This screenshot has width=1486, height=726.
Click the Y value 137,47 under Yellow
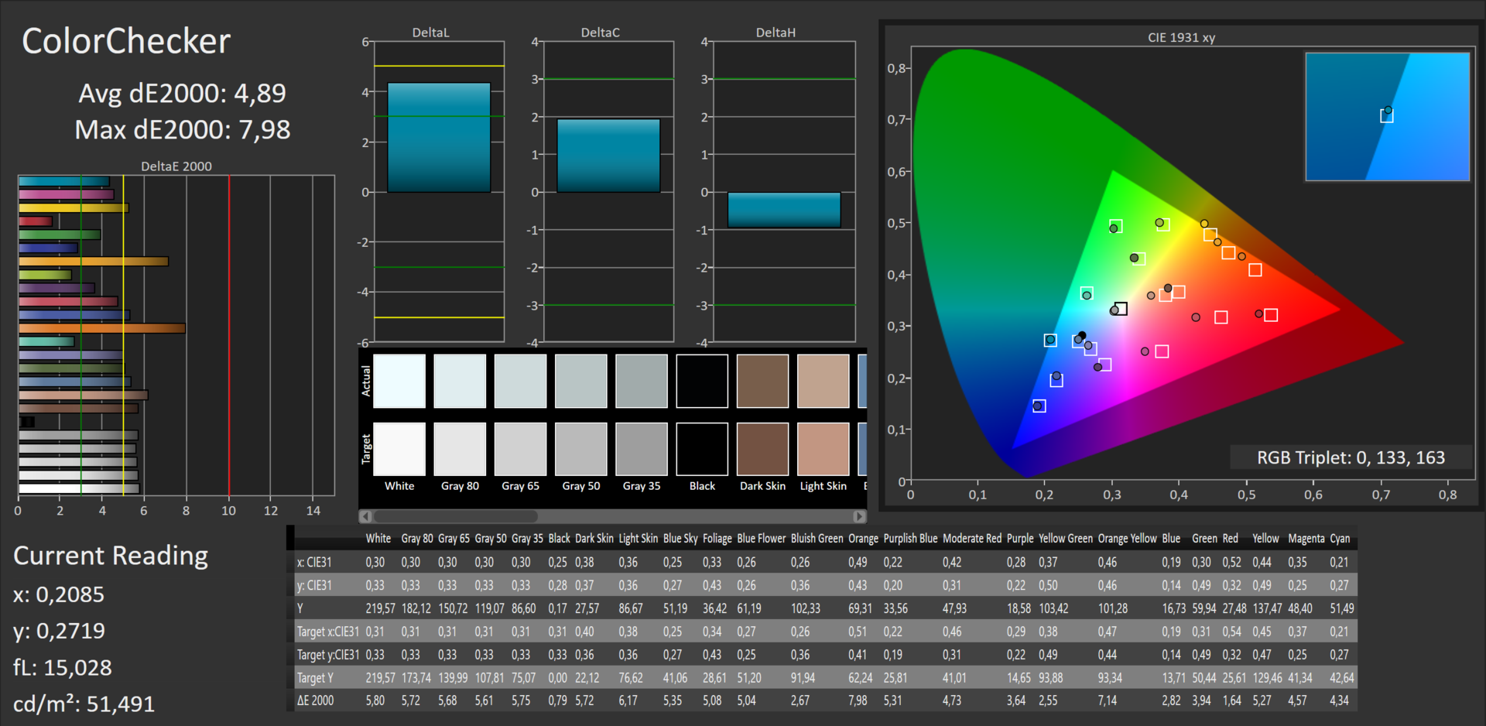1268,609
